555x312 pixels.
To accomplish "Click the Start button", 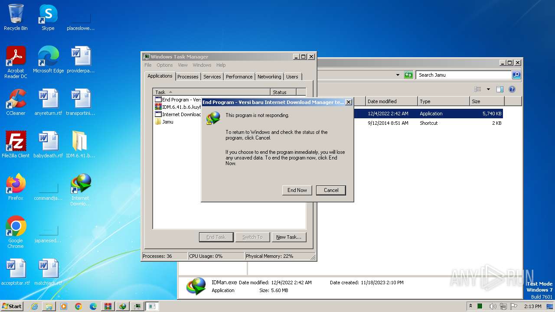I will click(x=12, y=306).
